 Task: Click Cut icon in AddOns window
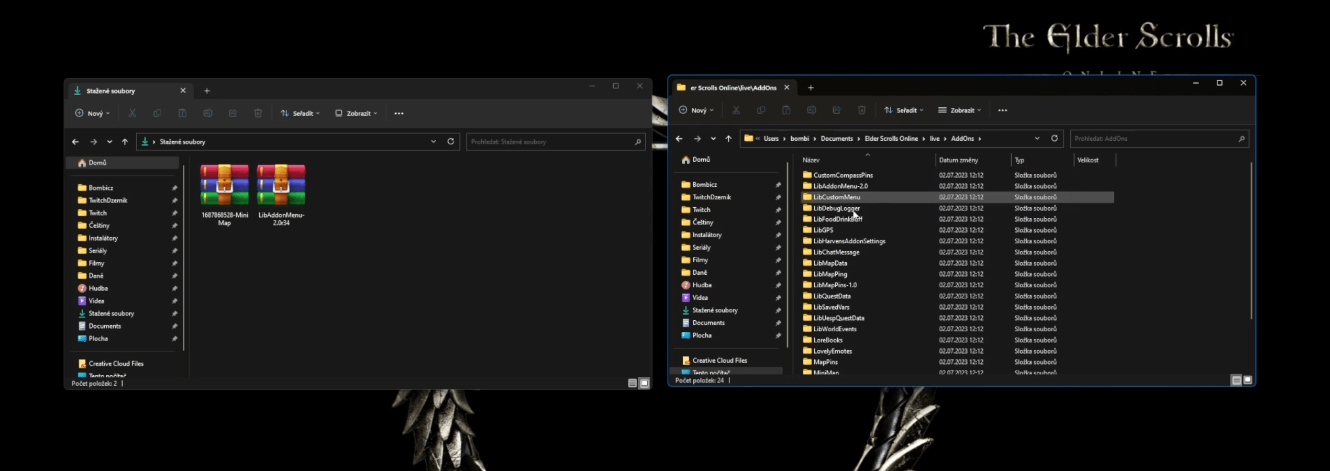point(736,110)
